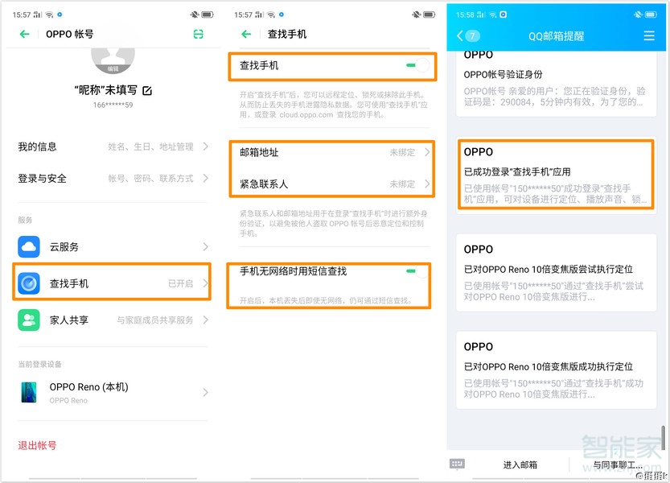Open the hamburger menu in QQ邮箱提醒
This screenshot has height=483, width=670.
pos(647,35)
